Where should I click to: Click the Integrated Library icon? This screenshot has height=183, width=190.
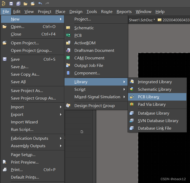(132, 82)
